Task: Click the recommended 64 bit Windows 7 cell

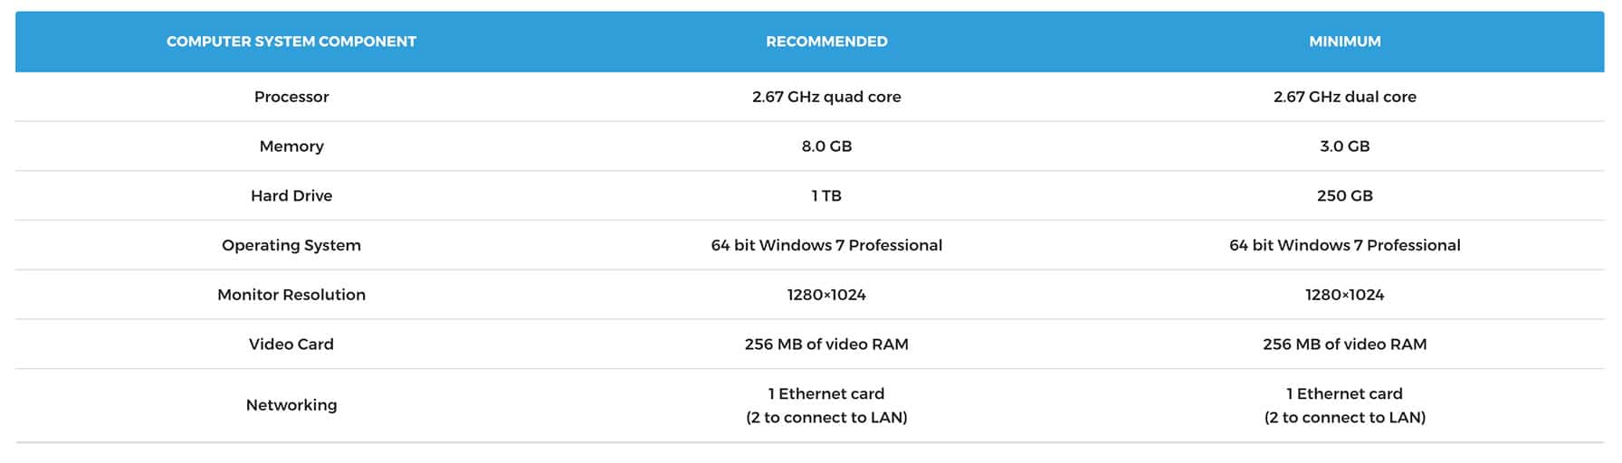Action: pos(826,245)
